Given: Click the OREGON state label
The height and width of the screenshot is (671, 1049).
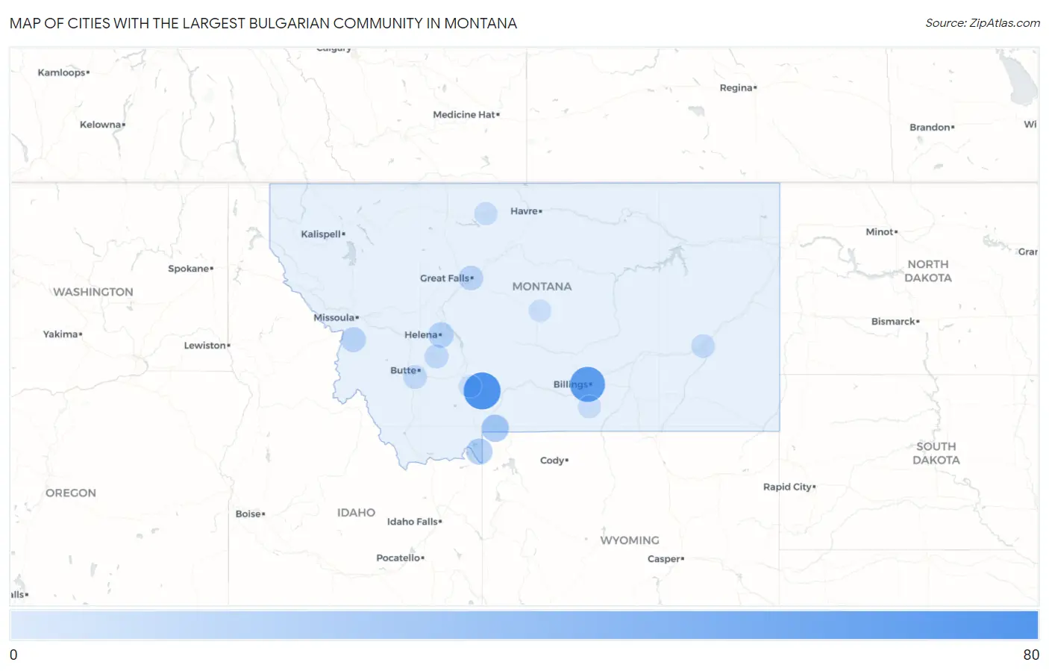Looking at the screenshot, I should [71, 493].
